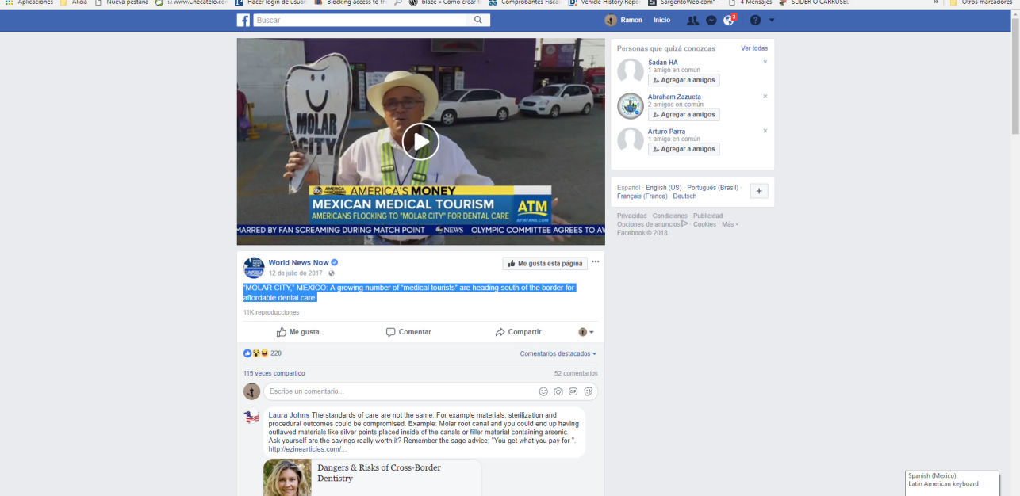Image resolution: width=1020 pixels, height=496 pixels.
Task: Open World News Now page avatar
Action: click(254, 267)
